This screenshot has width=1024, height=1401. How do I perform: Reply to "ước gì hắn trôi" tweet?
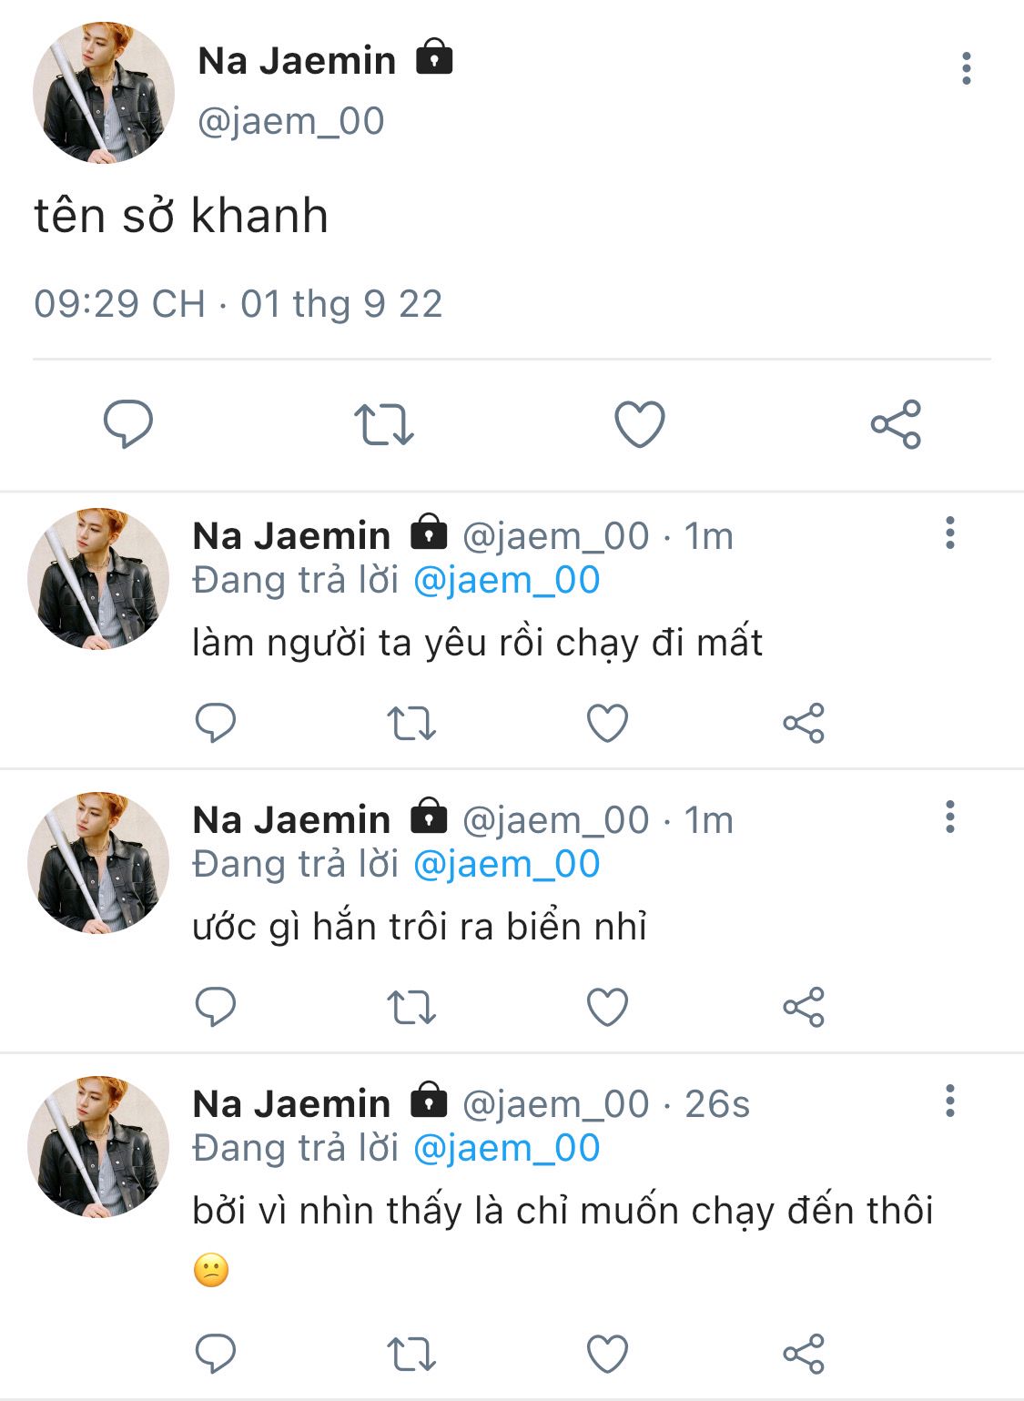coord(216,1008)
